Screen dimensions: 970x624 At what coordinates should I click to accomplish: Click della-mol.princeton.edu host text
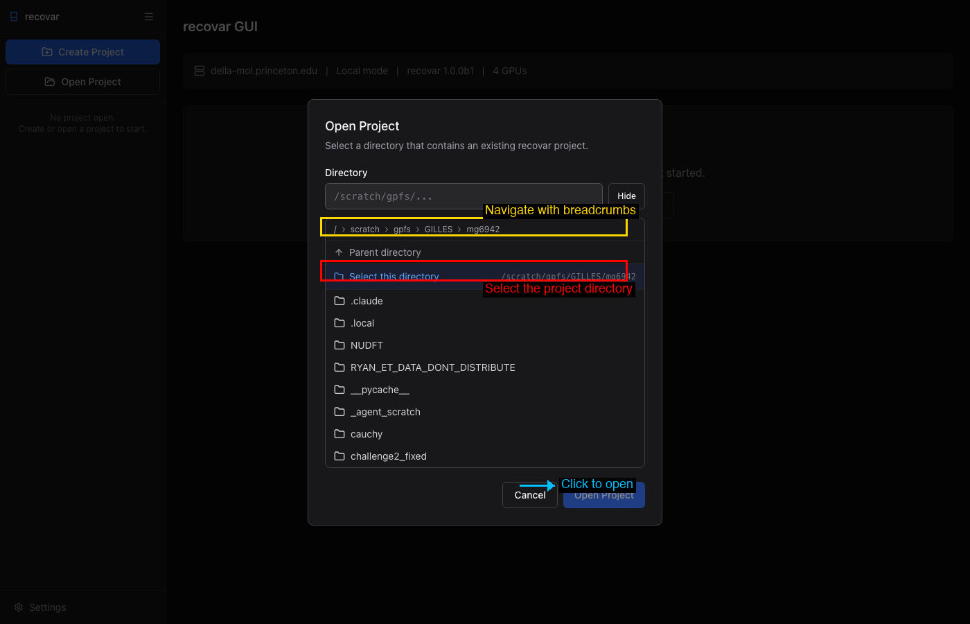click(x=264, y=71)
